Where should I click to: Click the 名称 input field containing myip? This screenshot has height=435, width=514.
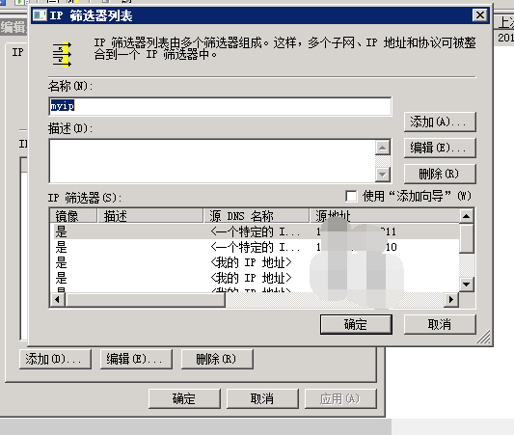(220, 106)
